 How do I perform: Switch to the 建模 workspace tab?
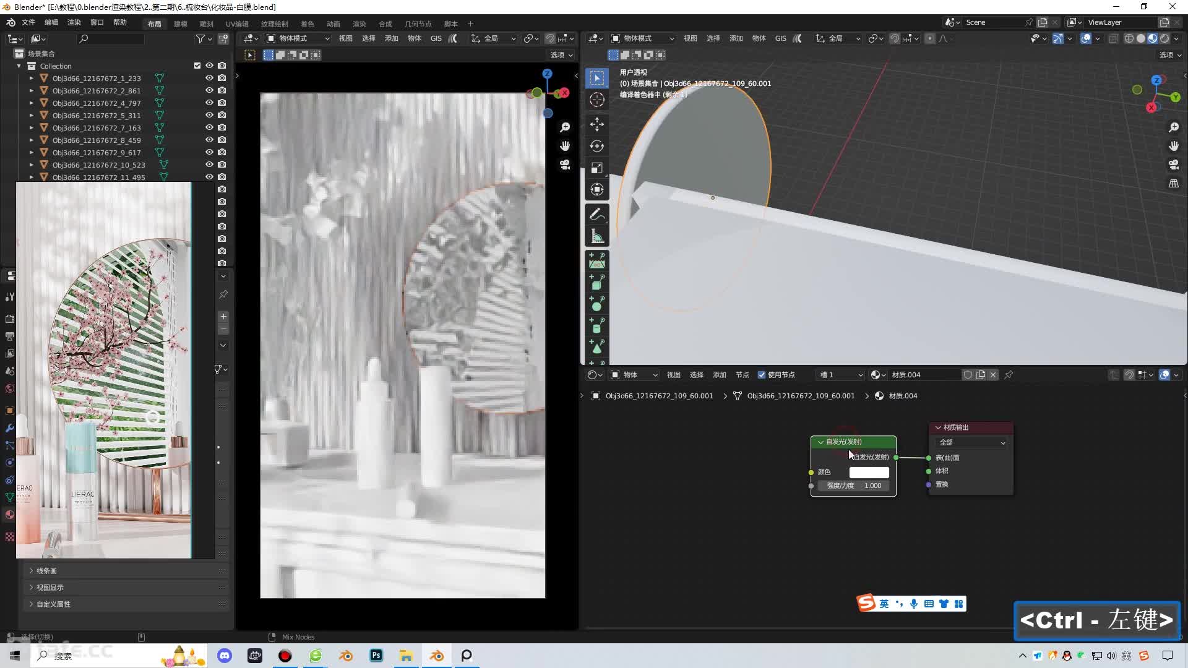181,24
